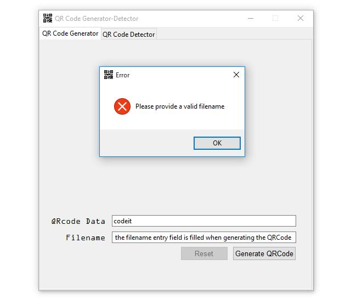Viewport: 351px width, 299px height.
Task: Close the QR Code Generator-Detector window
Action: [301, 18]
